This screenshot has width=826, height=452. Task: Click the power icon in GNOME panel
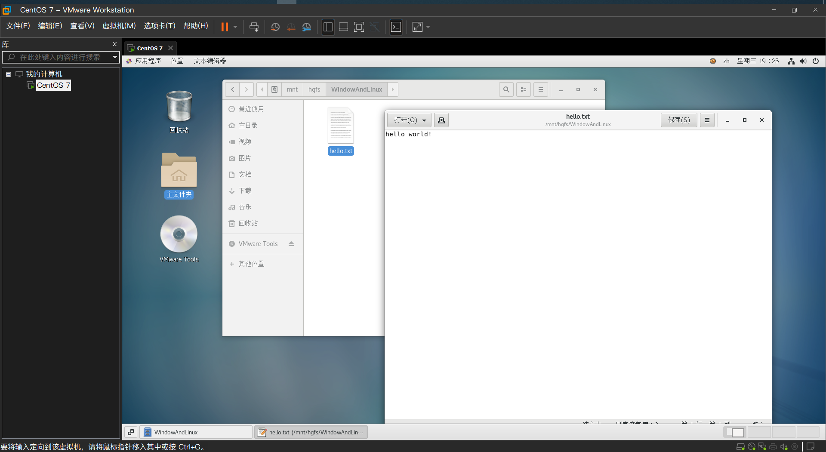[816, 61]
